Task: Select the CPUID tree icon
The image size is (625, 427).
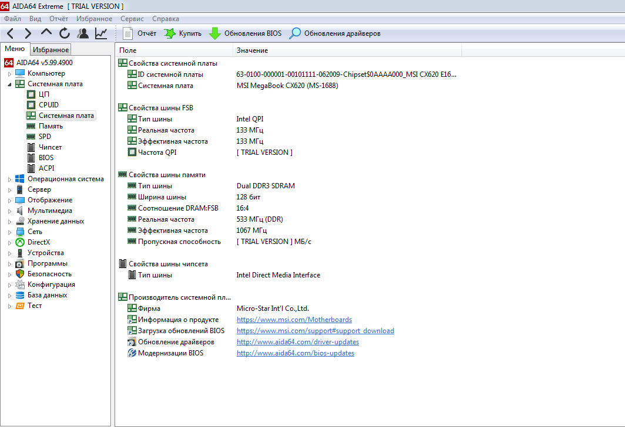Action: coord(31,104)
